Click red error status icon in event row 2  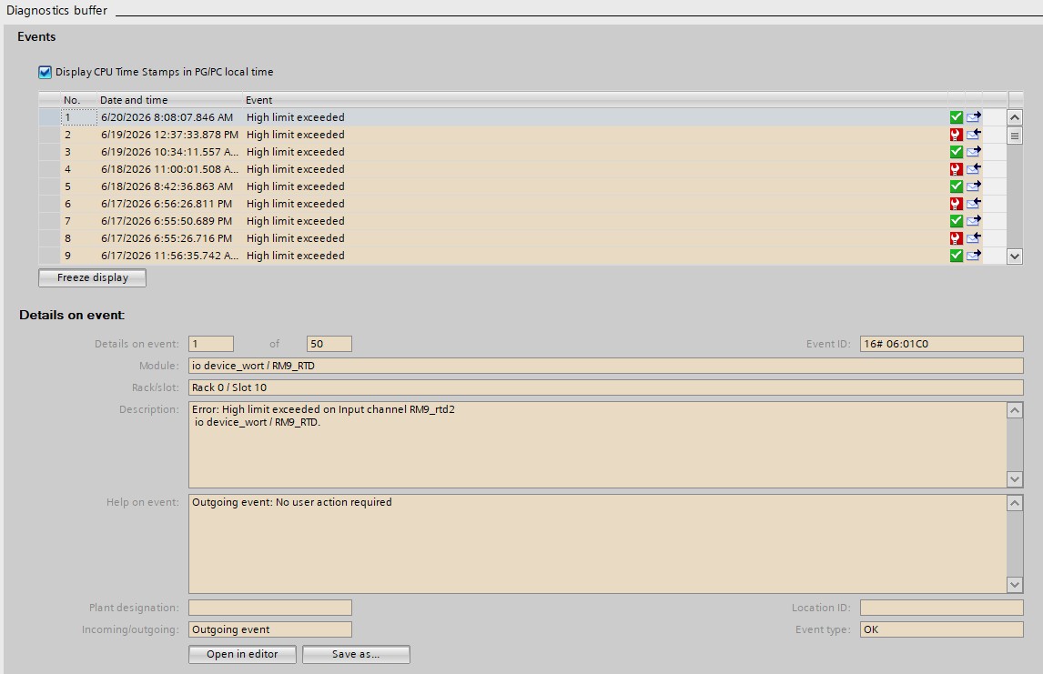956,135
